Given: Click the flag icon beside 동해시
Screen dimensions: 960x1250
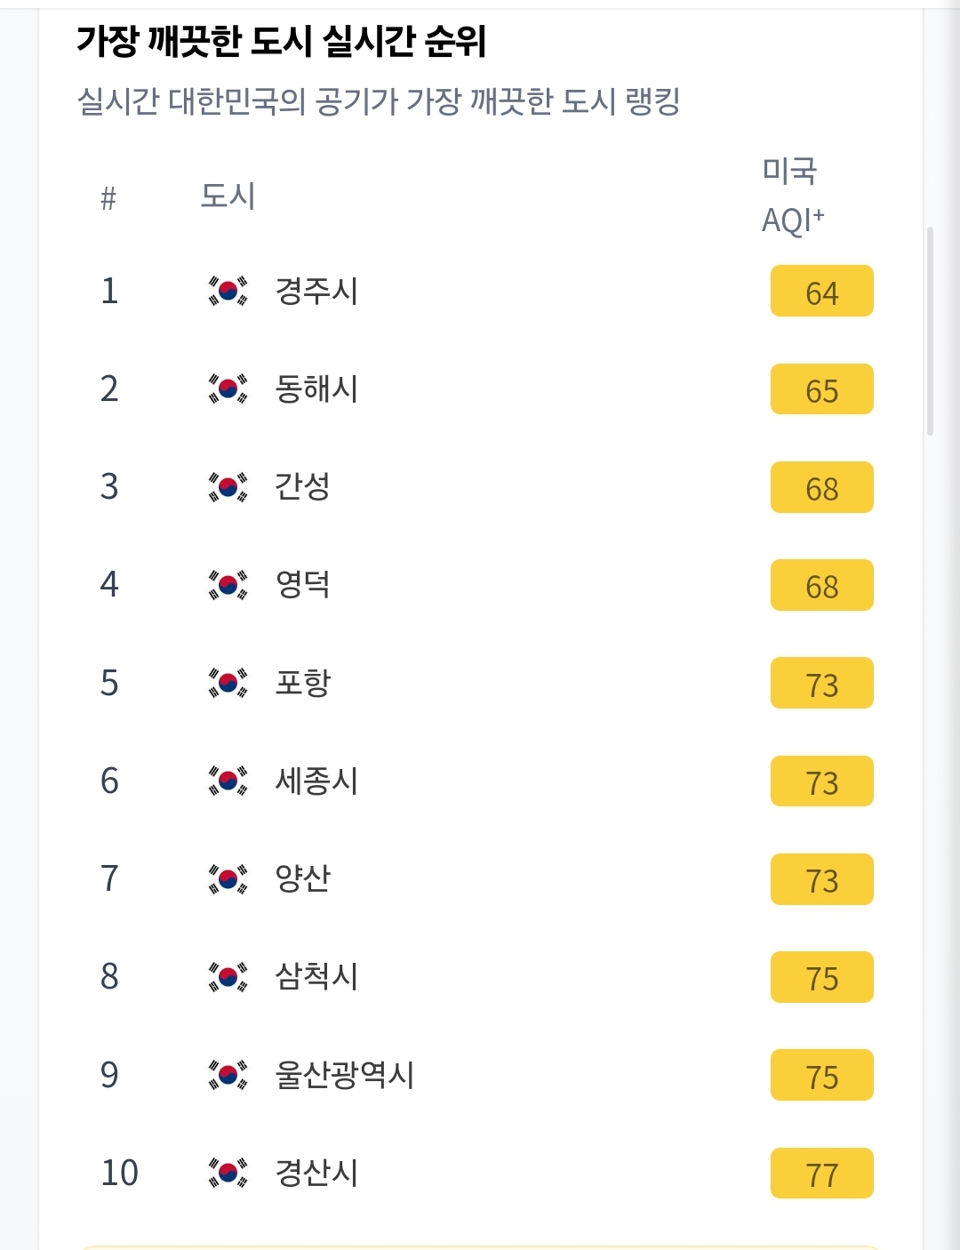Looking at the screenshot, I should pyautogui.click(x=228, y=389).
